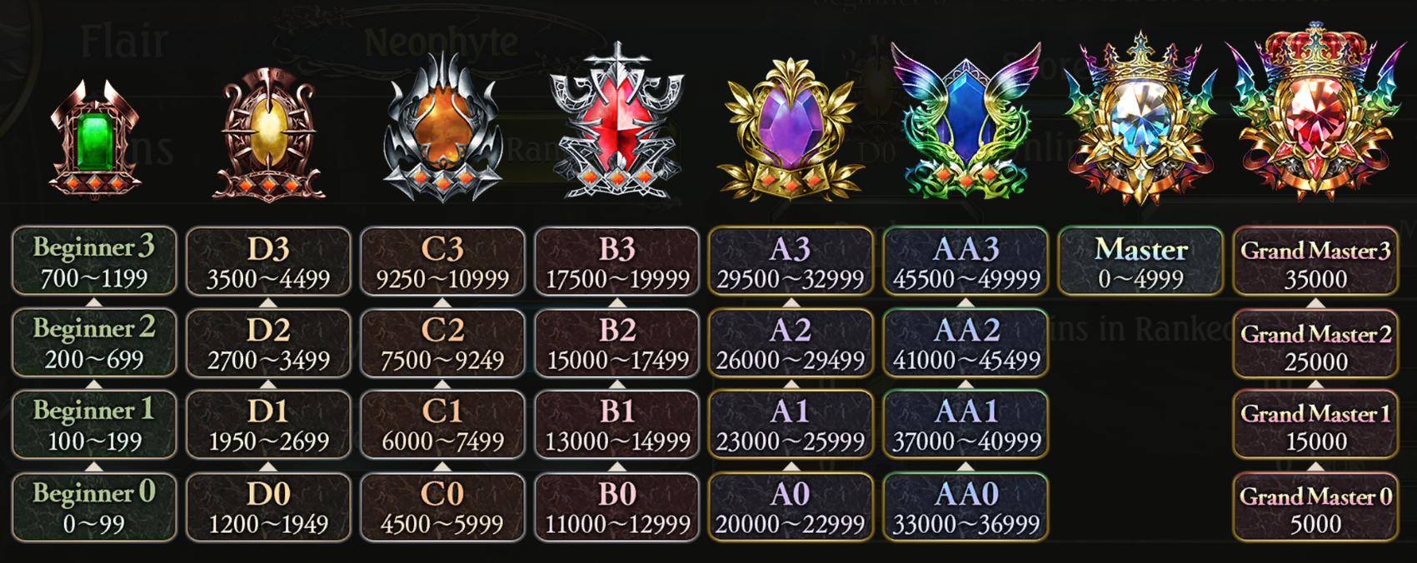This screenshot has width=1417, height=563.
Task: Click the A3 29500~32999 tile
Action: [791, 261]
